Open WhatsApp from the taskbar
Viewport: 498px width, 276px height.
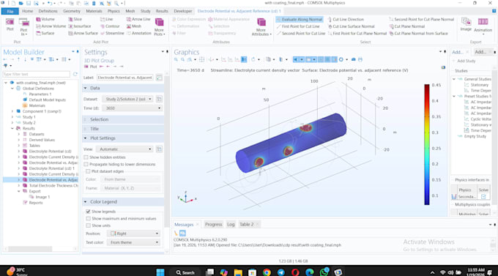tap(324, 272)
